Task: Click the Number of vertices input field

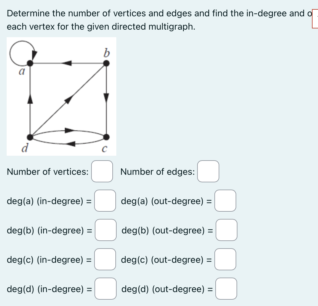Action: 102,172
